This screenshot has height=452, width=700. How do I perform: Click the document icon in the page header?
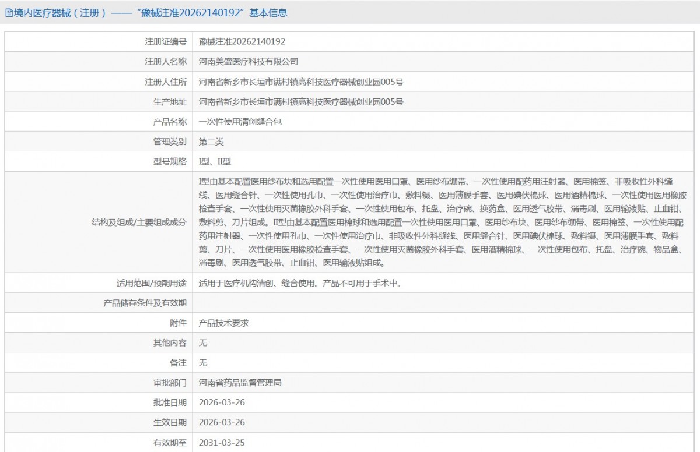point(8,13)
